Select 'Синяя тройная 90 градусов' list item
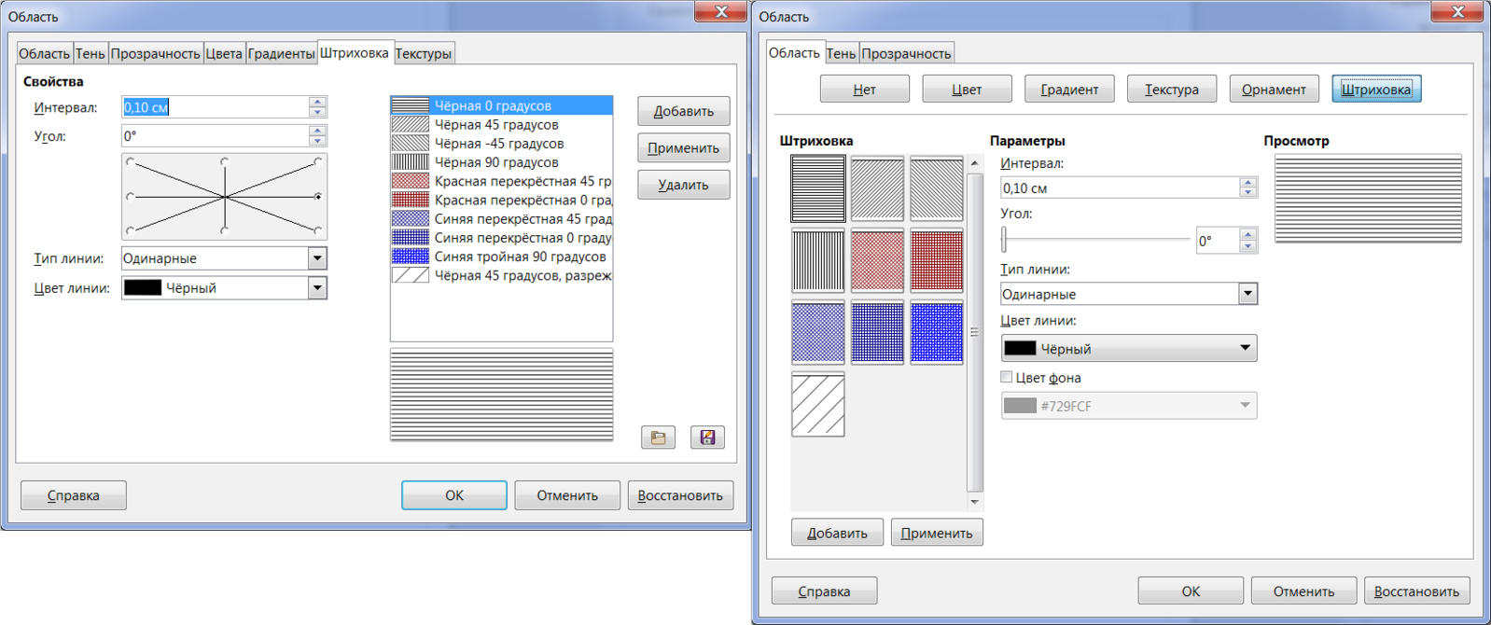The width and height of the screenshot is (1491, 625). pyautogui.click(x=520, y=257)
